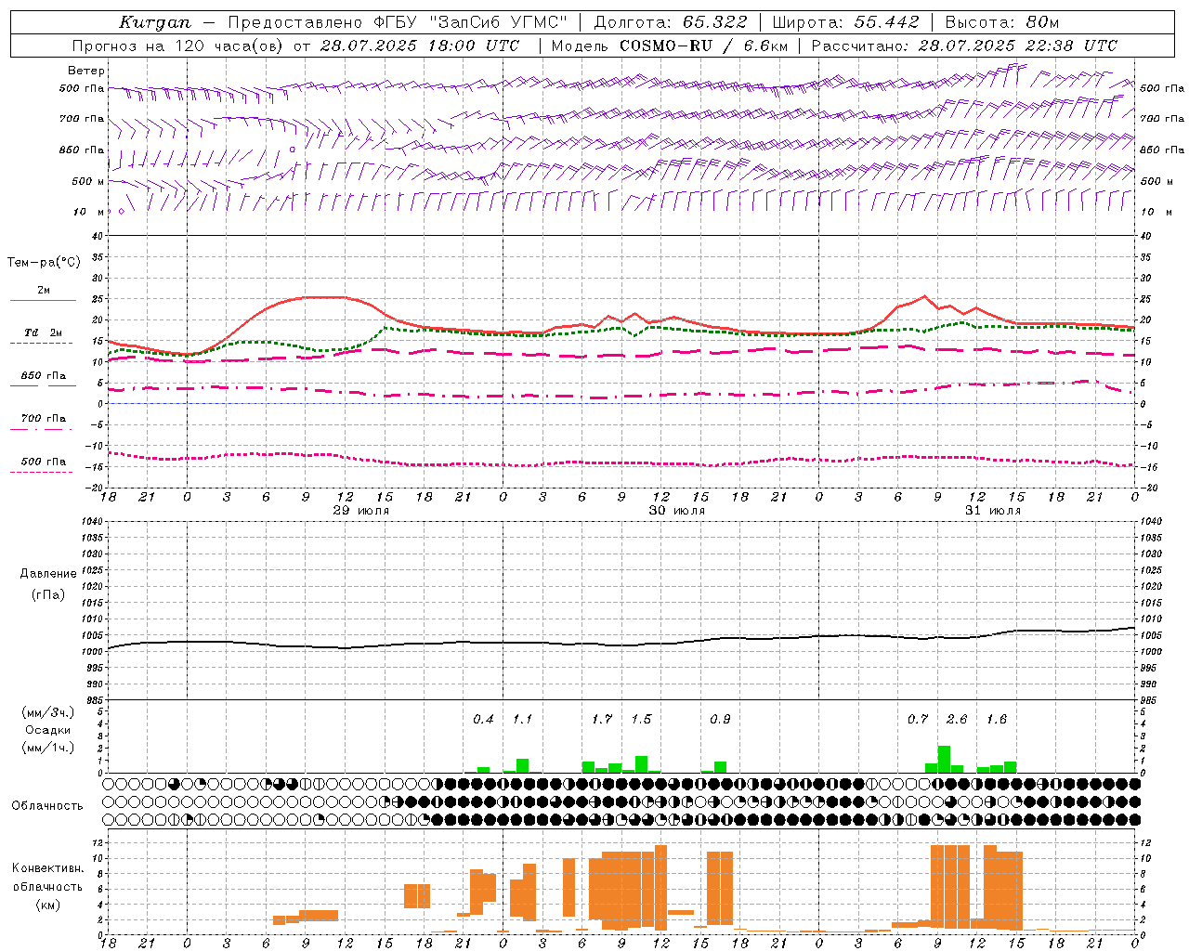This screenshot has height=951, width=1189.
Task: Click the 3-hour precipitation value "2.6"
Action: pos(957,719)
